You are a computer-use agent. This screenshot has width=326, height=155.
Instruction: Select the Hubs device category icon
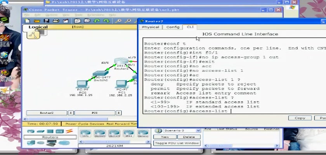click(50, 131)
